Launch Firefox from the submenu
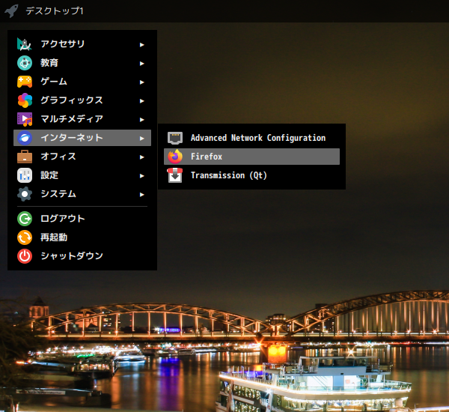 tap(251, 157)
